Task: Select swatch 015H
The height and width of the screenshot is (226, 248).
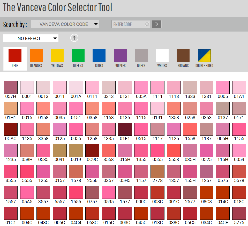Action: coord(125,150)
